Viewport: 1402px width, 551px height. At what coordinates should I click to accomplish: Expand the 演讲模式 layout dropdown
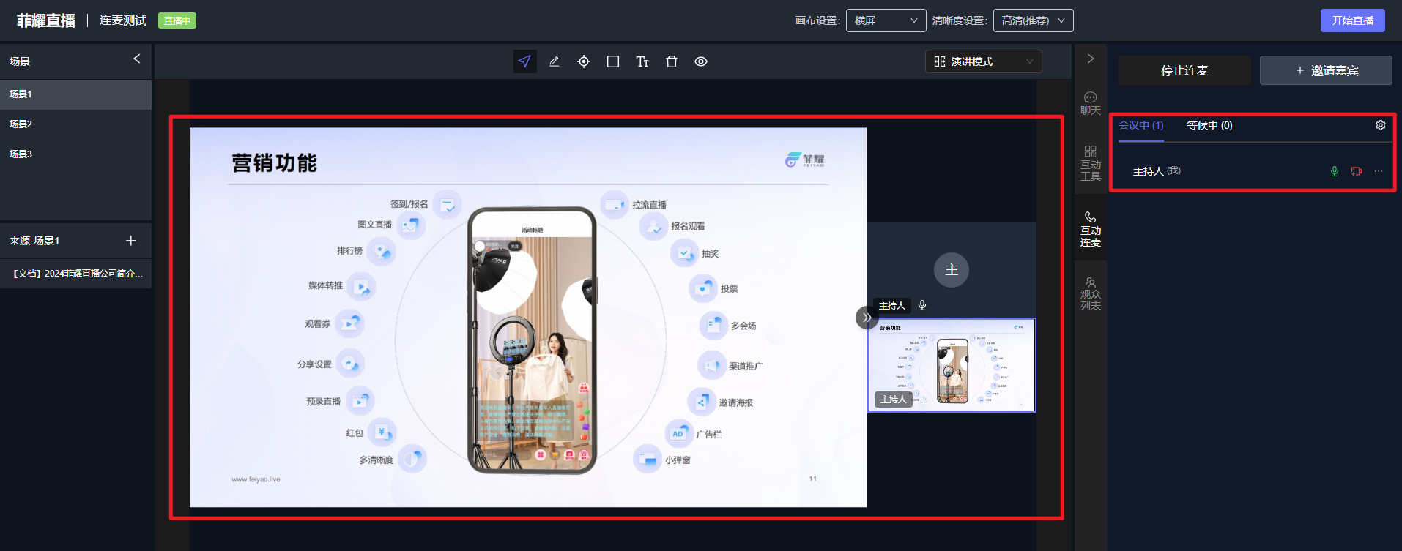point(983,61)
